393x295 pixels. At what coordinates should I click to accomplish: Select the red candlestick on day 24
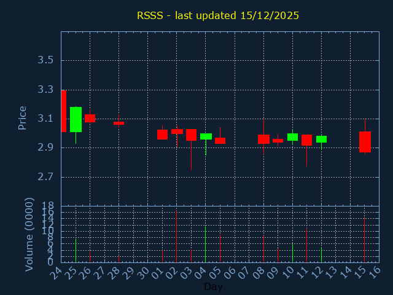(x=63, y=111)
